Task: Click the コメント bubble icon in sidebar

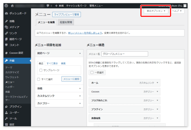Action: (6, 45)
